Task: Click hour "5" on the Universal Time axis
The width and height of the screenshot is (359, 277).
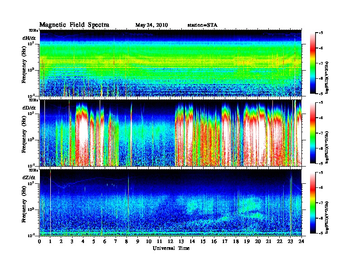Action: [x=94, y=242]
